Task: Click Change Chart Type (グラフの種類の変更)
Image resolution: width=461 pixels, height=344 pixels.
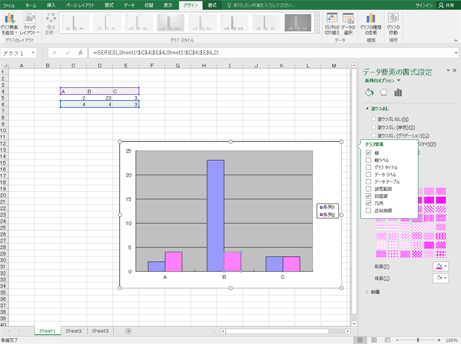Action: [x=371, y=24]
